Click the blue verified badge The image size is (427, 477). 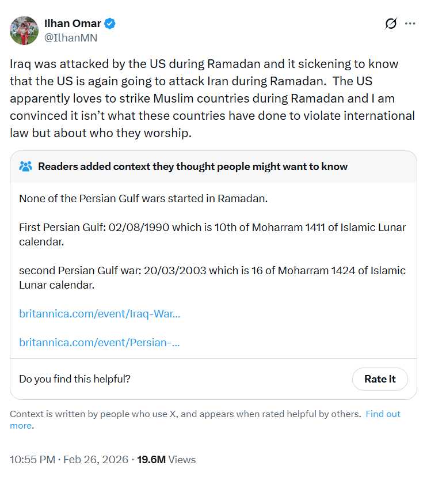110,24
